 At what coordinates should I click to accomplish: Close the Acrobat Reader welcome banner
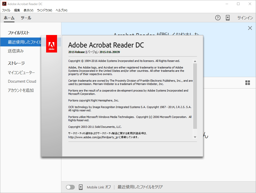pyautogui.click(x=250, y=28)
